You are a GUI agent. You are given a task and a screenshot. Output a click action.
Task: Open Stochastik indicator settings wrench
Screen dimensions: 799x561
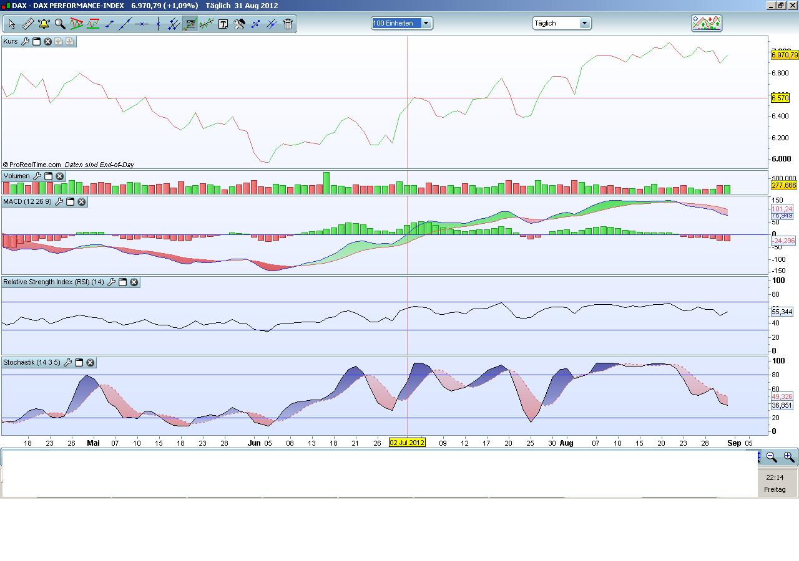pyautogui.click(x=67, y=363)
